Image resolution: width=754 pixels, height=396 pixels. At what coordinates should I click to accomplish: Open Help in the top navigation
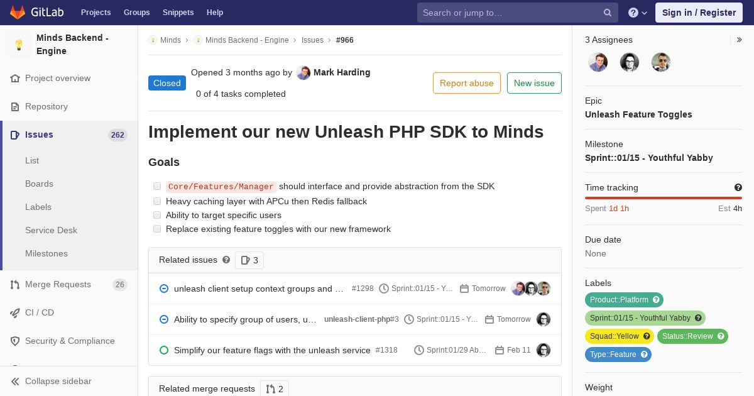[215, 13]
